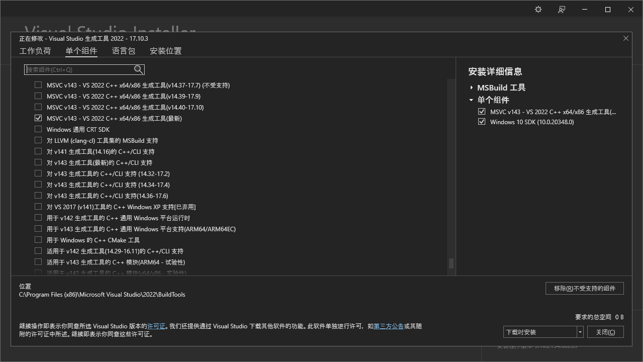Go to the 安装位置 tab
This screenshot has width=643, height=362.
[x=166, y=51]
